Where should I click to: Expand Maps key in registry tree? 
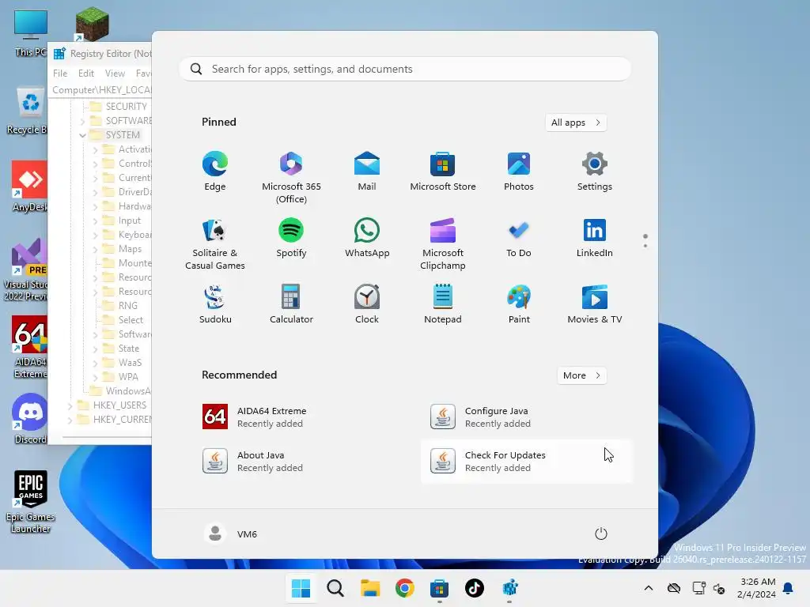pos(95,249)
